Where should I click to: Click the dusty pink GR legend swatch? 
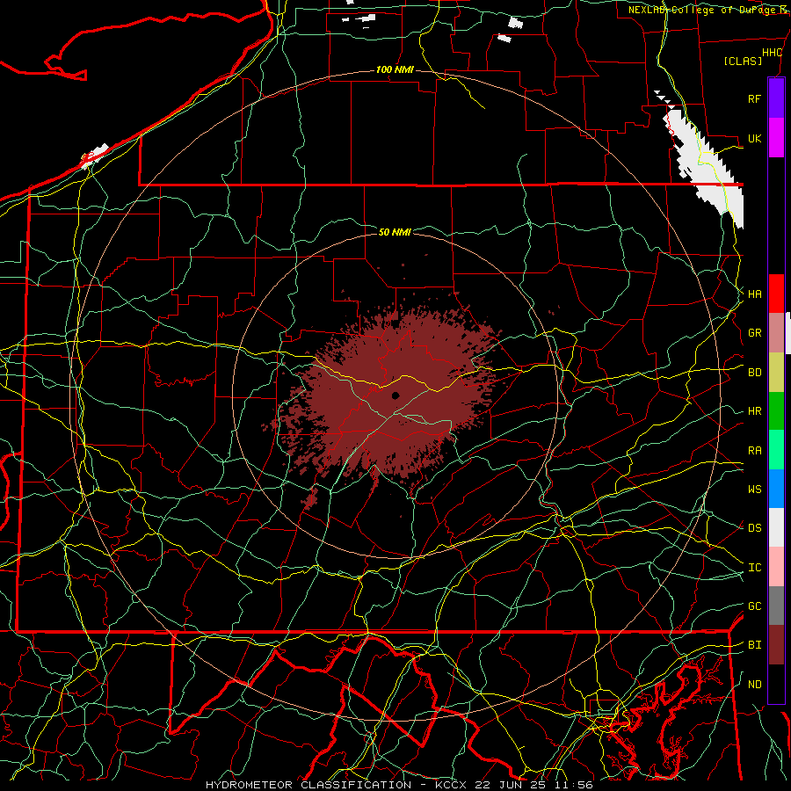click(x=776, y=333)
